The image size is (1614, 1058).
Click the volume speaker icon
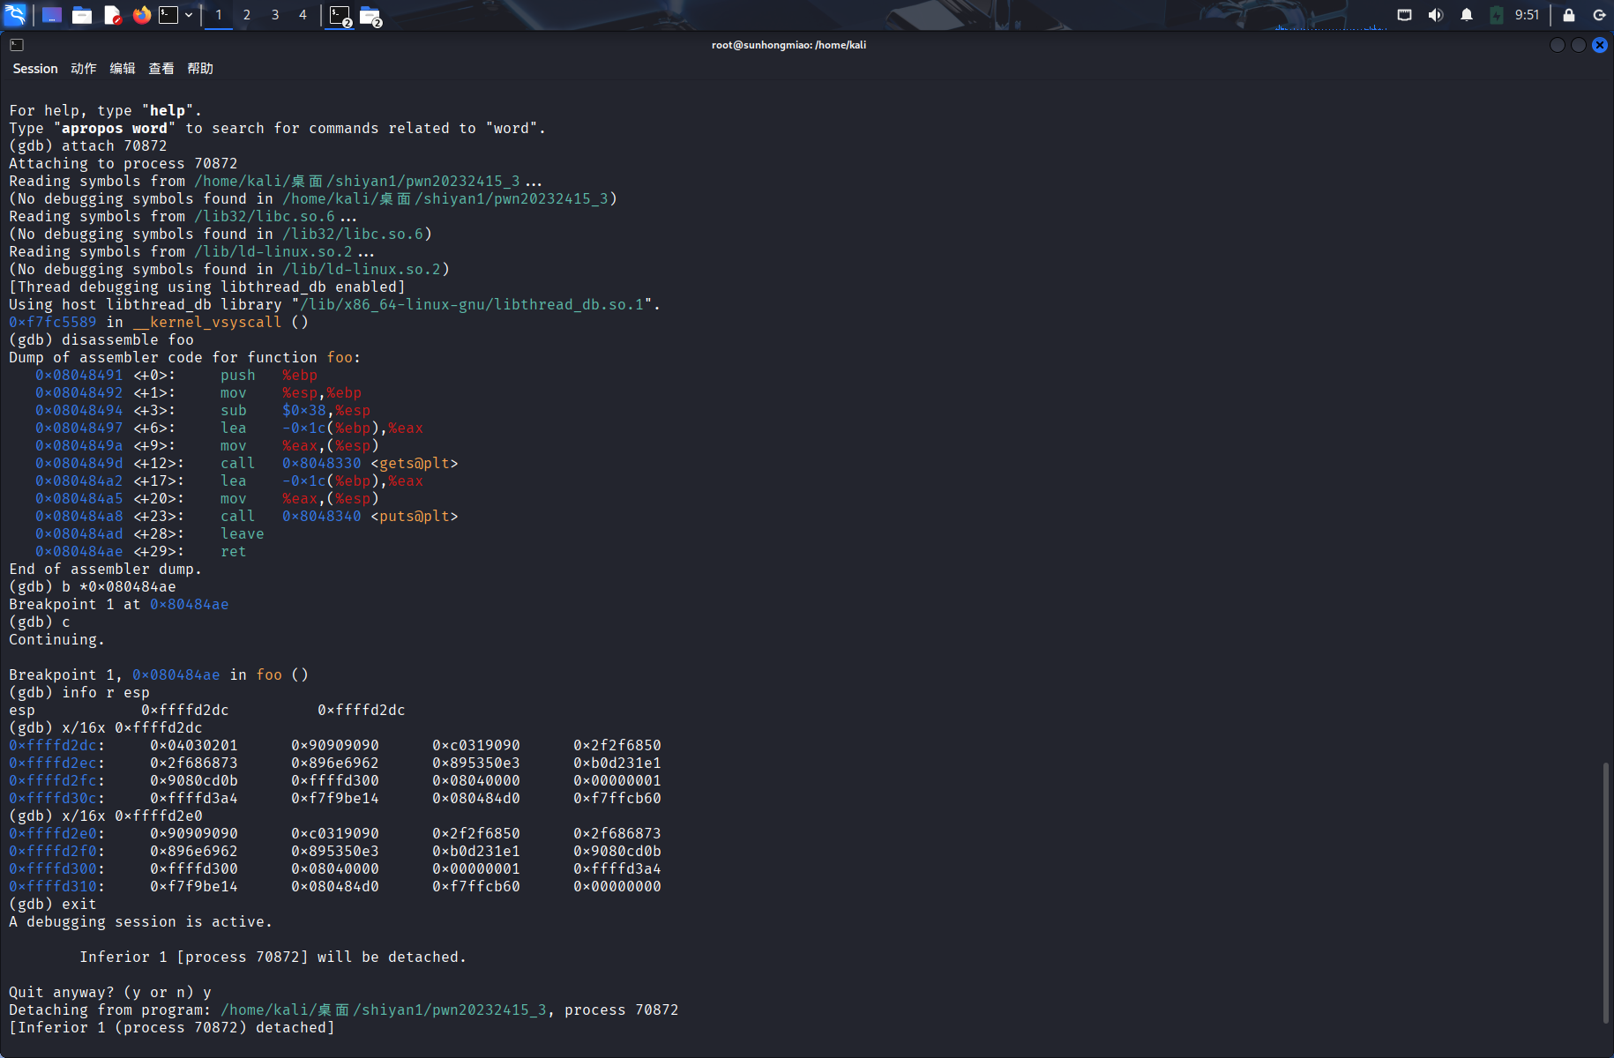tap(1436, 15)
